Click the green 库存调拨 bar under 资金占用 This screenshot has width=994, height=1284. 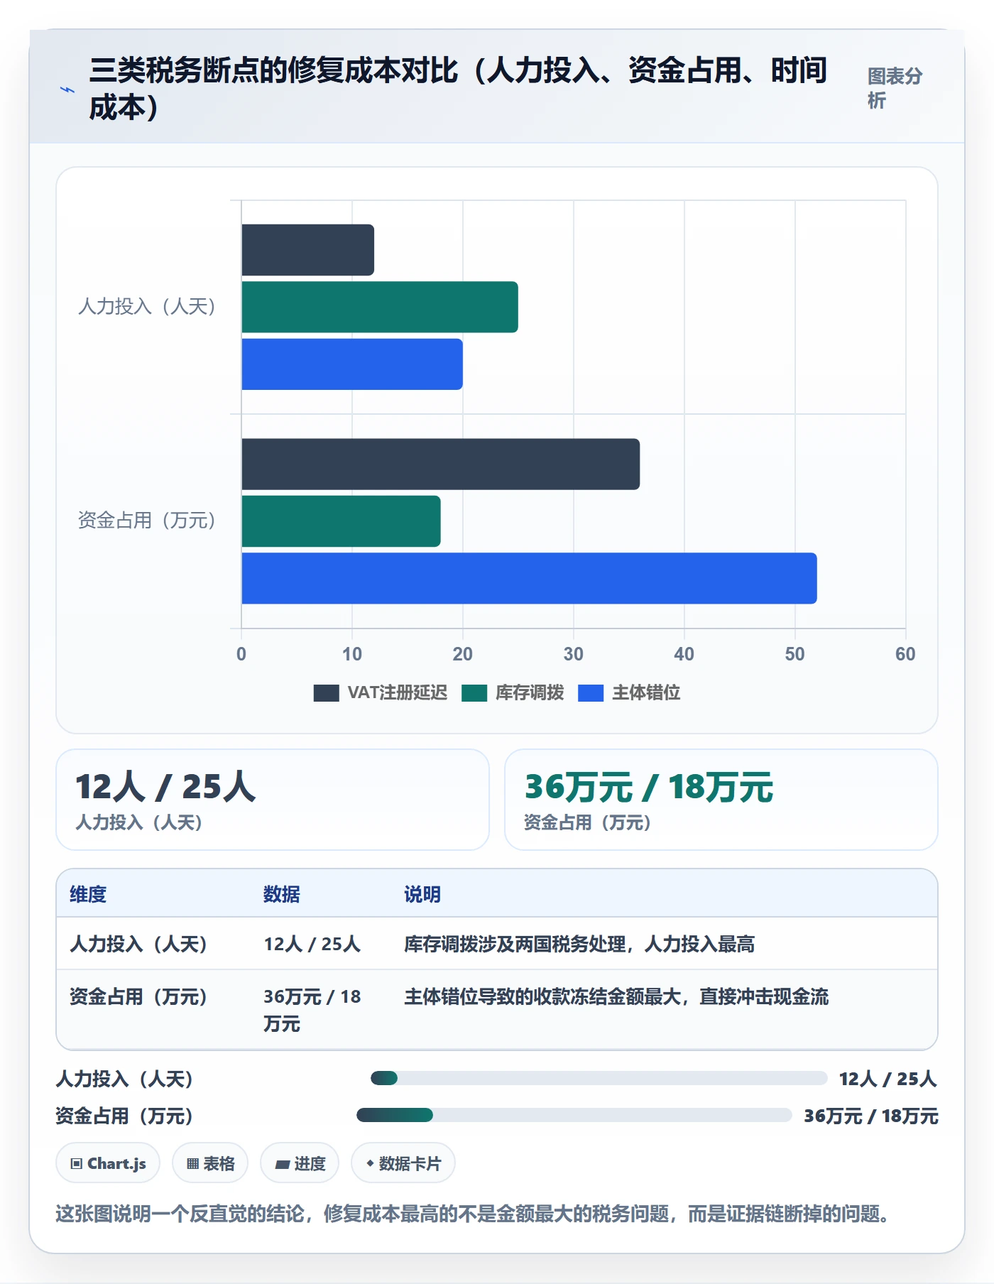click(342, 521)
